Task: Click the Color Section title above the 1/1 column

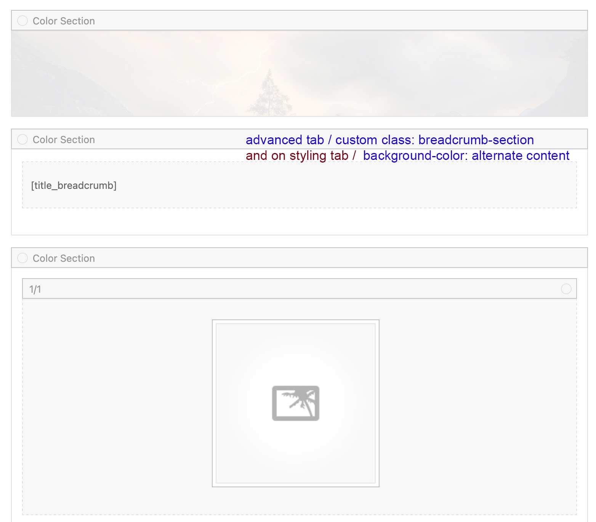Action: (x=64, y=258)
